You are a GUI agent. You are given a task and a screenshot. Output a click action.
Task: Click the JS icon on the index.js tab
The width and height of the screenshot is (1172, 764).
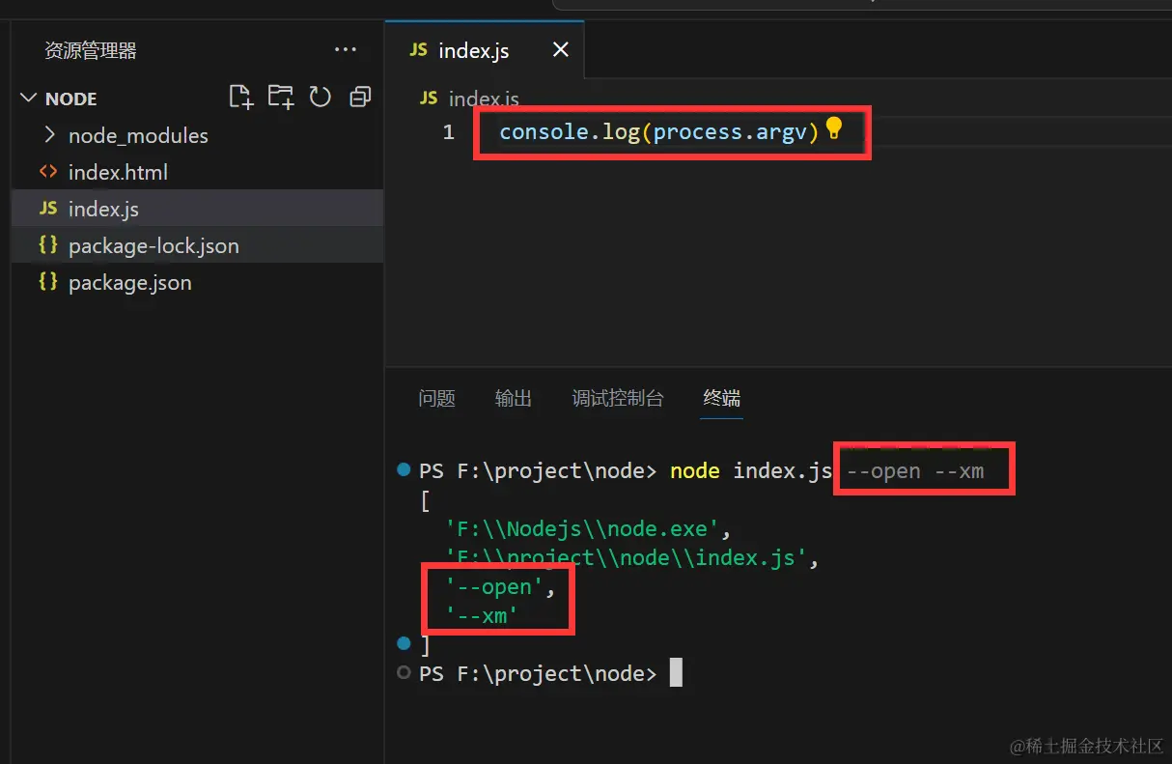point(418,49)
